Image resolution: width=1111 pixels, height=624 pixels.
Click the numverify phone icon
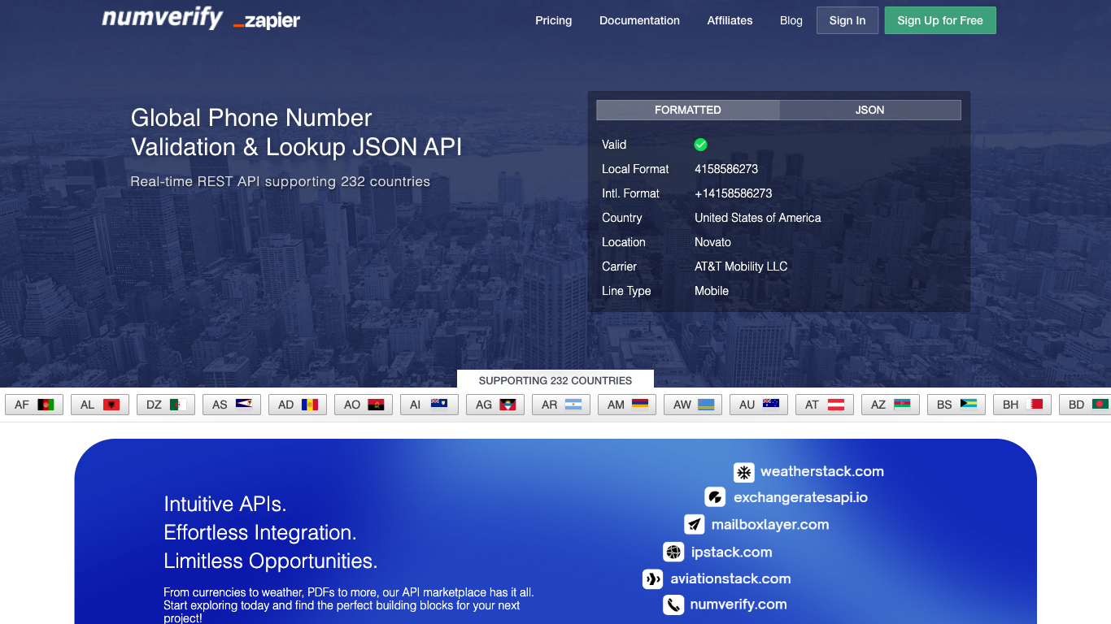pos(673,605)
